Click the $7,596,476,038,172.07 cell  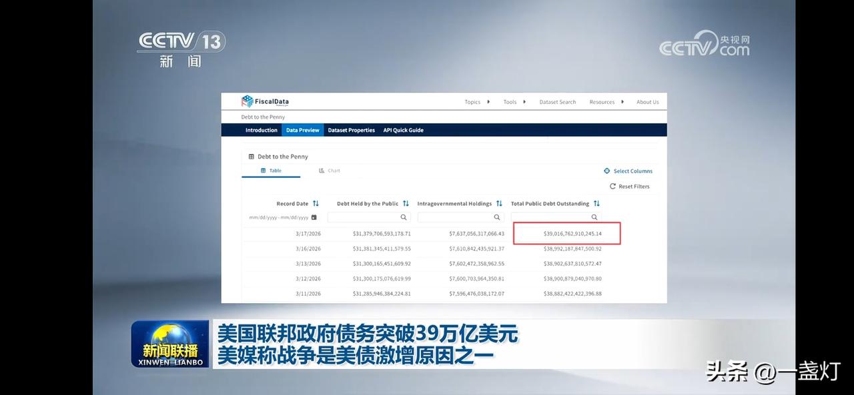point(477,294)
